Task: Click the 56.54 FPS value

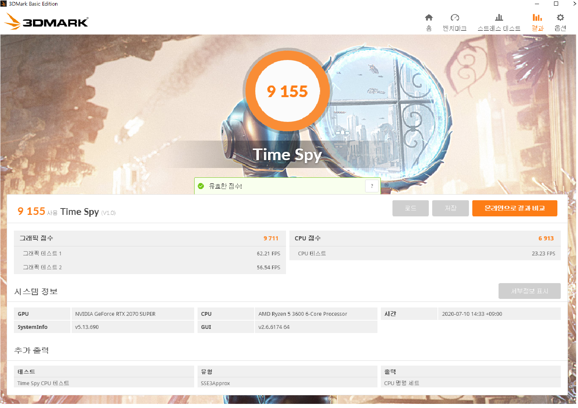Action: click(x=268, y=267)
